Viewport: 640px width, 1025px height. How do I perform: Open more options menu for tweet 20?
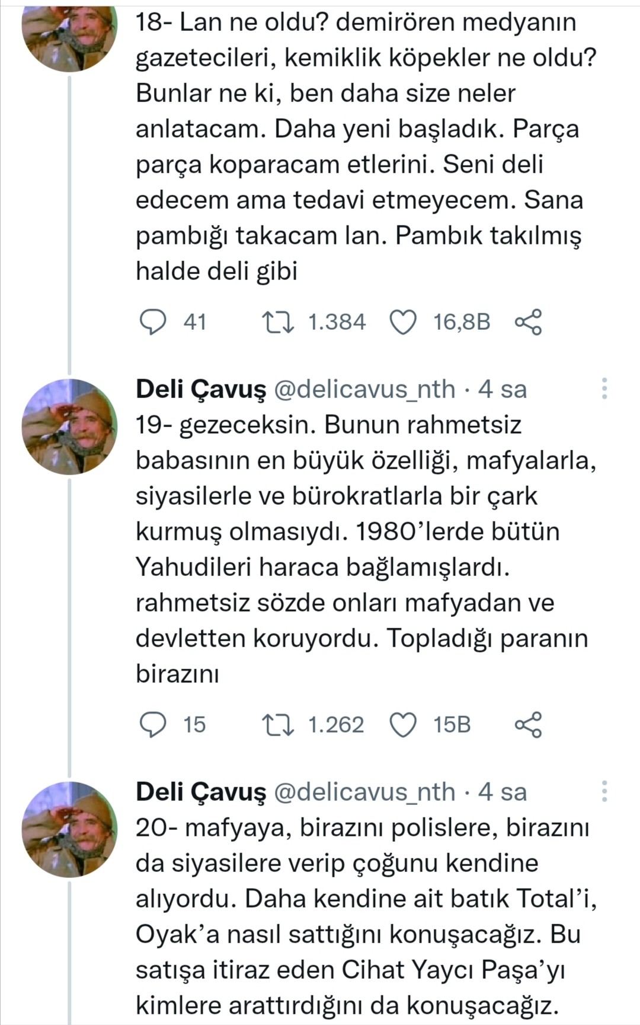pos(604,791)
